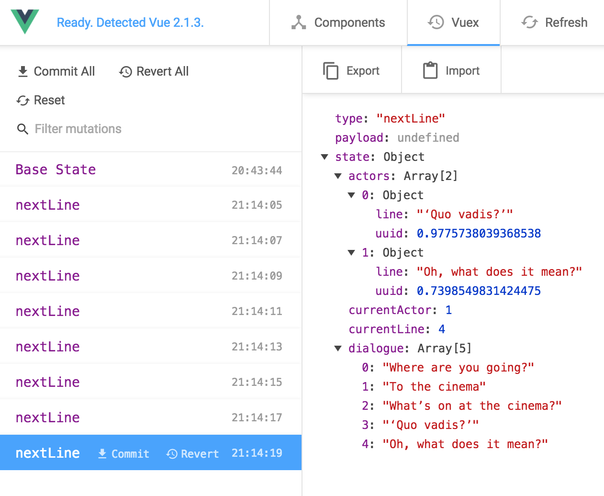Collapse the state Object tree
Image resolution: width=604 pixels, height=496 pixels.
point(324,157)
